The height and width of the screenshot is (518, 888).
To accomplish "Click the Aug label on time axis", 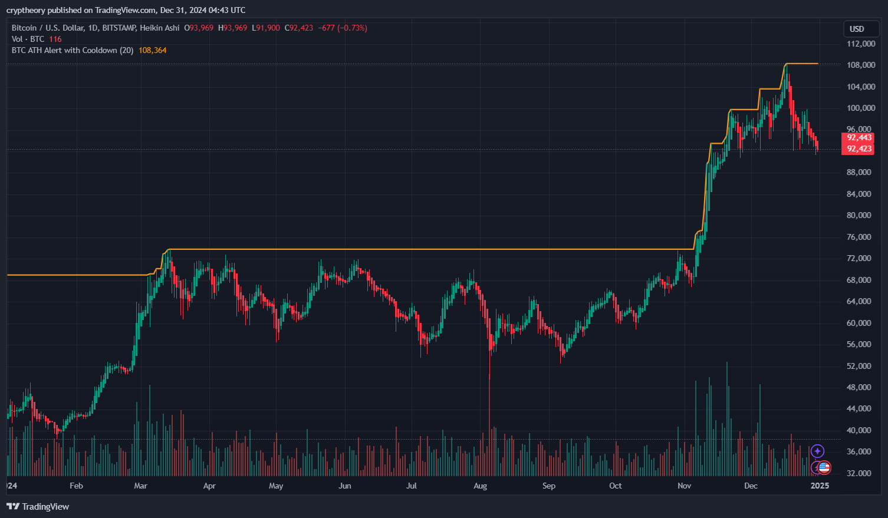I will coord(481,486).
